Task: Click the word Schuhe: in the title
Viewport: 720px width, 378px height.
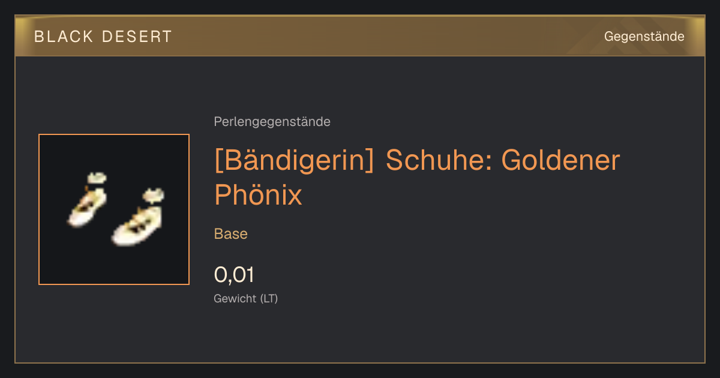Action: [439, 161]
